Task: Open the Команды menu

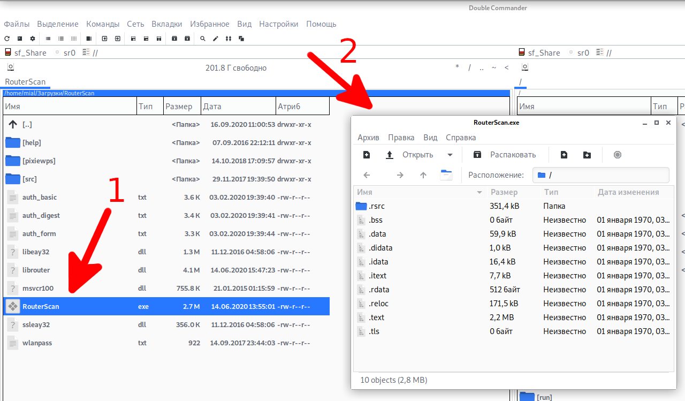Action: [103, 24]
